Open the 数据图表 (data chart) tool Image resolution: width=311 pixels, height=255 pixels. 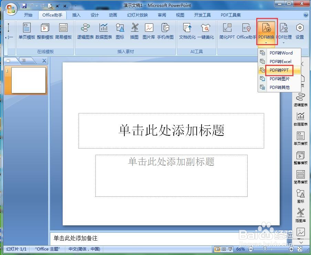pos(103,31)
